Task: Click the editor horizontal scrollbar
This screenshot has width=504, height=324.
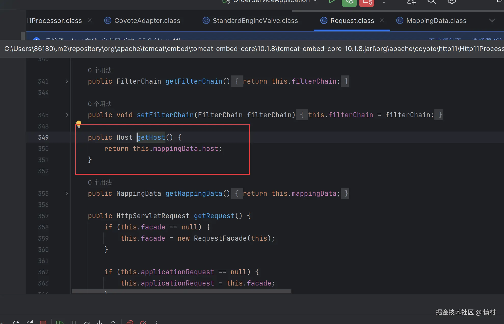Action: (181, 291)
